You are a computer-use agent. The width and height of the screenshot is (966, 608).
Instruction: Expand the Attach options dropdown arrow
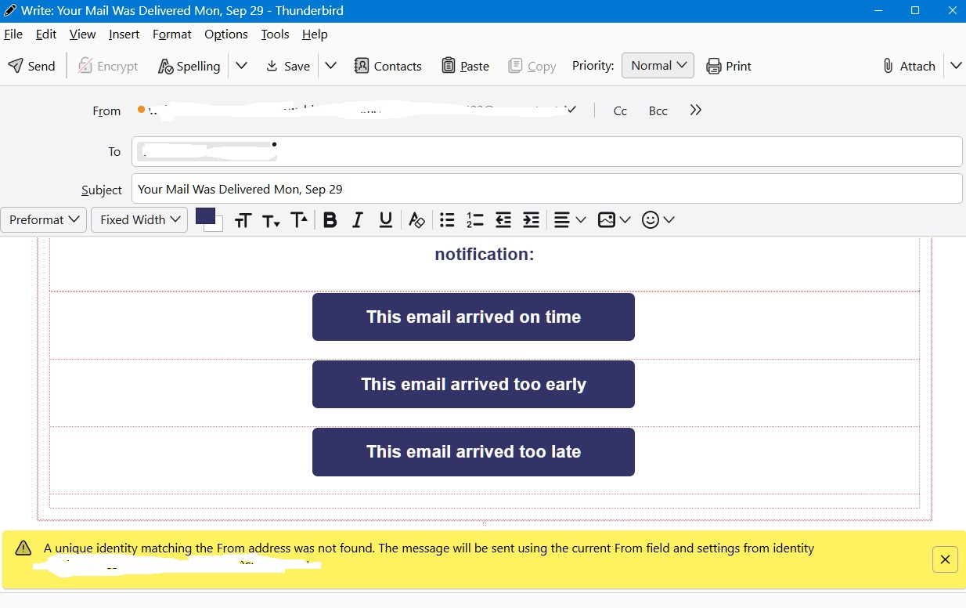coord(956,66)
